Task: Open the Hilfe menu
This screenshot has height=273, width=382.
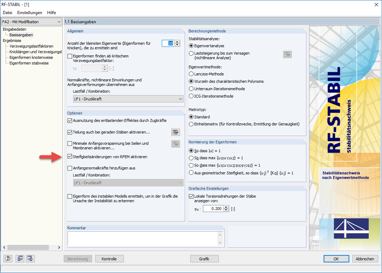Action: click(52, 13)
